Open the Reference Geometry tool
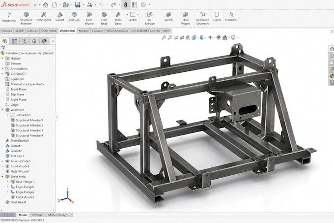 (202, 18)
